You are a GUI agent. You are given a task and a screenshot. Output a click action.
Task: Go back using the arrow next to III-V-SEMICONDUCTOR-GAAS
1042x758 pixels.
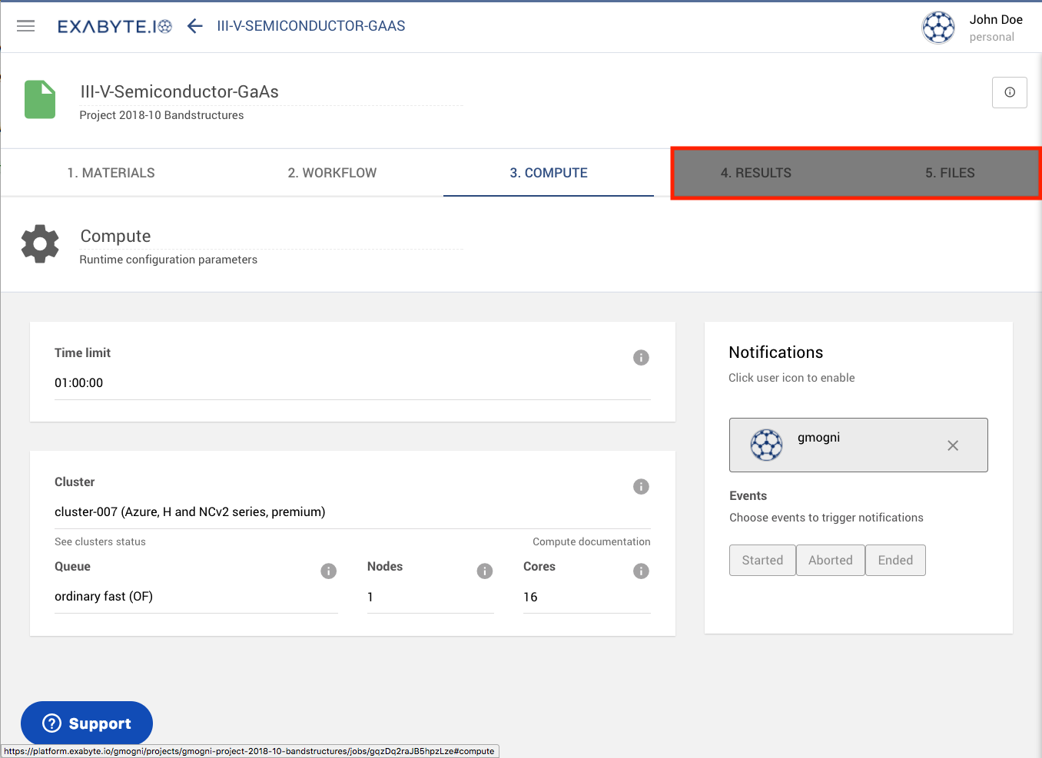tap(194, 25)
